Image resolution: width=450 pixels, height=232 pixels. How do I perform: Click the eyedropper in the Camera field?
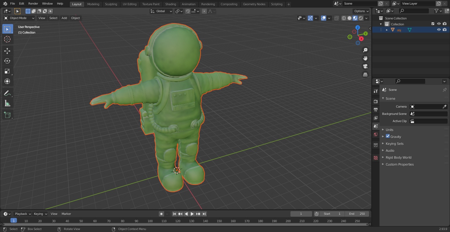pos(444,107)
